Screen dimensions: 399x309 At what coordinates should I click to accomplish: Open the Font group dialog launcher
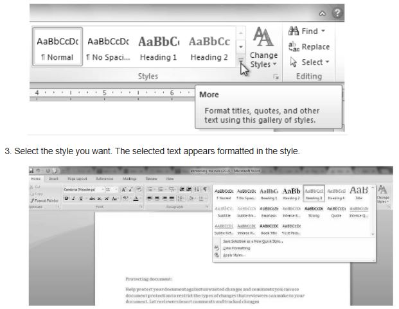(141, 207)
